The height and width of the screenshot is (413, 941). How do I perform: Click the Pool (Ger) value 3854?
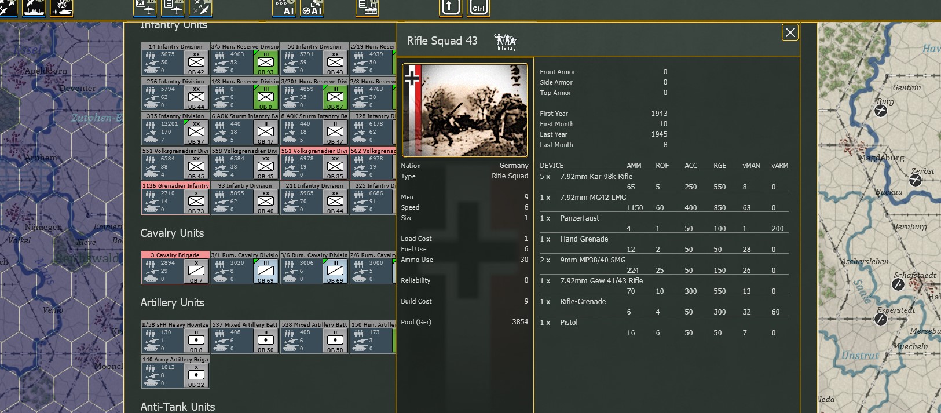[x=520, y=322]
